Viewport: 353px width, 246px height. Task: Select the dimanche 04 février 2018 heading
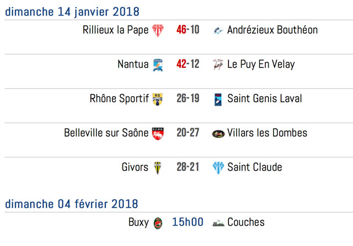coord(72,204)
